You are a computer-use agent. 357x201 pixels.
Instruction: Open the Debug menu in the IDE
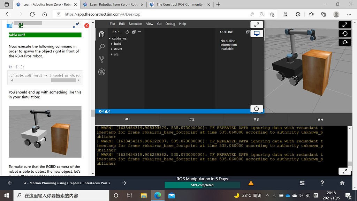point(170,24)
